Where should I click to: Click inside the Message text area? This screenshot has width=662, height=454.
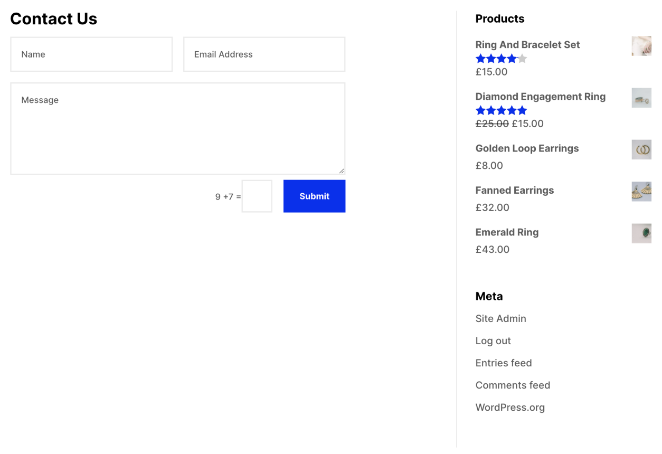click(x=177, y=128)
